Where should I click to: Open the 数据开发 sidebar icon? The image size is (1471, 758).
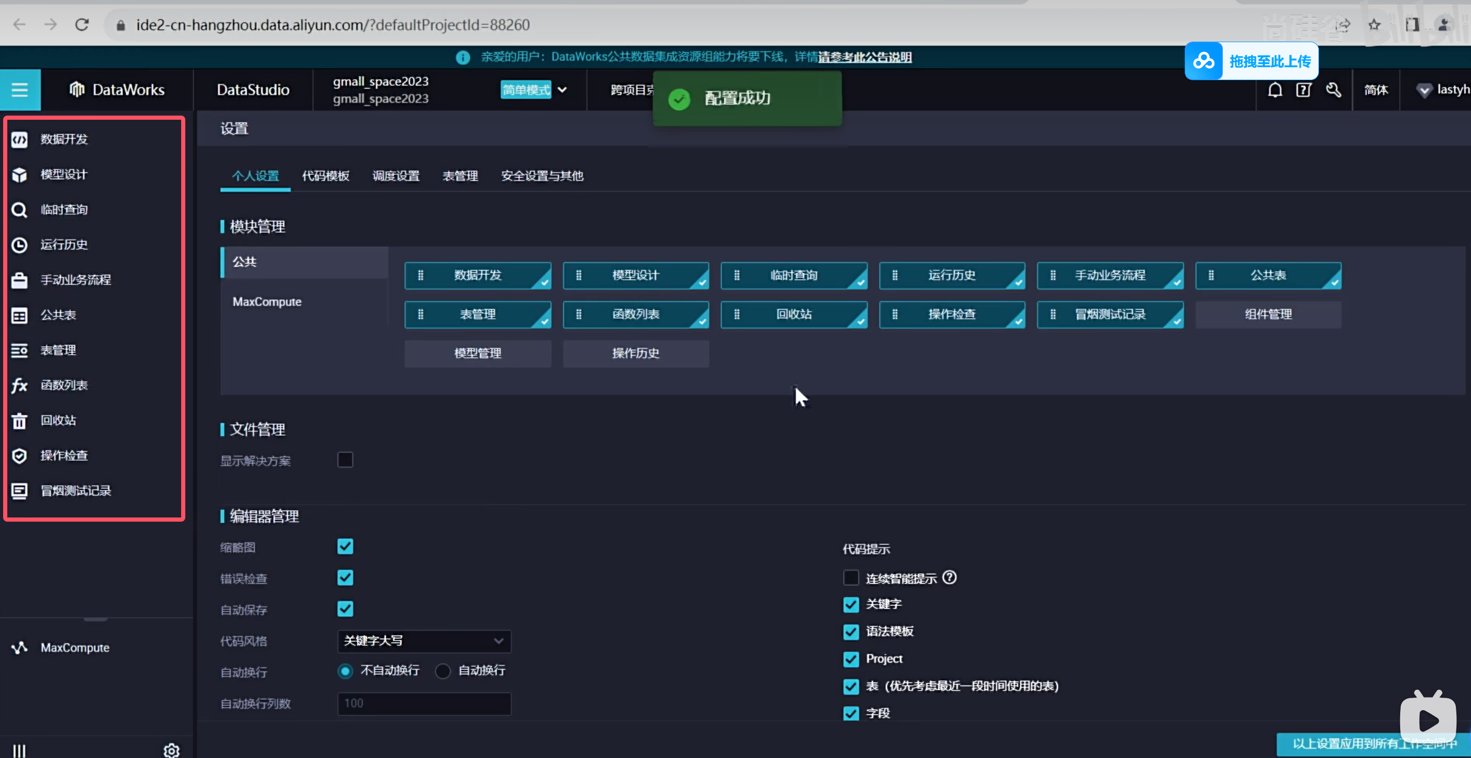click(x=19, y=140)
